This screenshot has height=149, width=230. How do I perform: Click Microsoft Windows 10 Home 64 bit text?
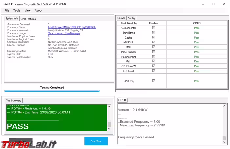pos(67,51)
